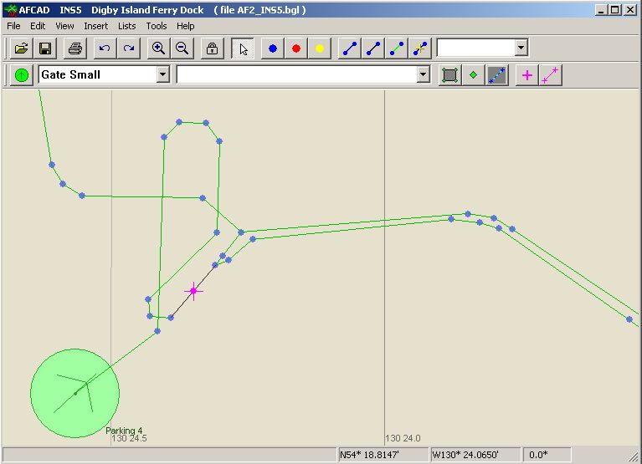
Task: Open the Lists menu
Action: click(x=127, y=26)
